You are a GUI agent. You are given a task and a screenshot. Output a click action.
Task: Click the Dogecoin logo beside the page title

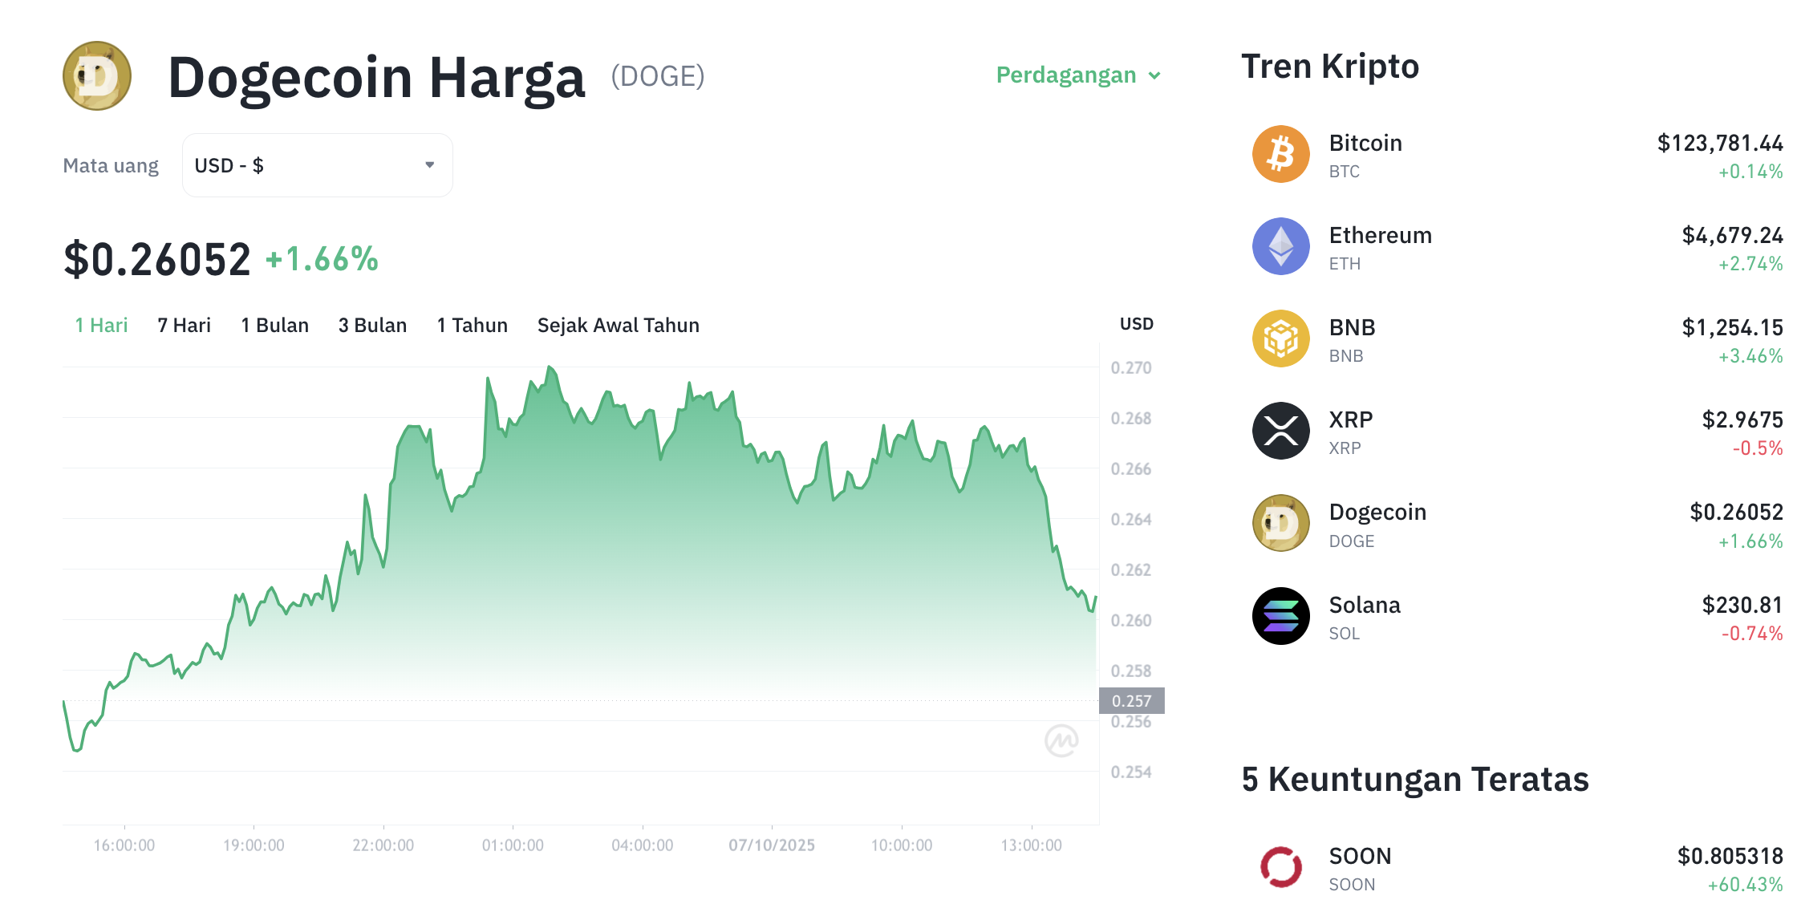97,76
